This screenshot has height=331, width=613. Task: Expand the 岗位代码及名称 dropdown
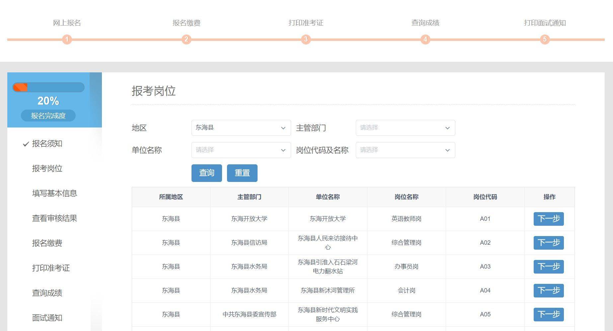pyautogui.click(x=405, y=150)
